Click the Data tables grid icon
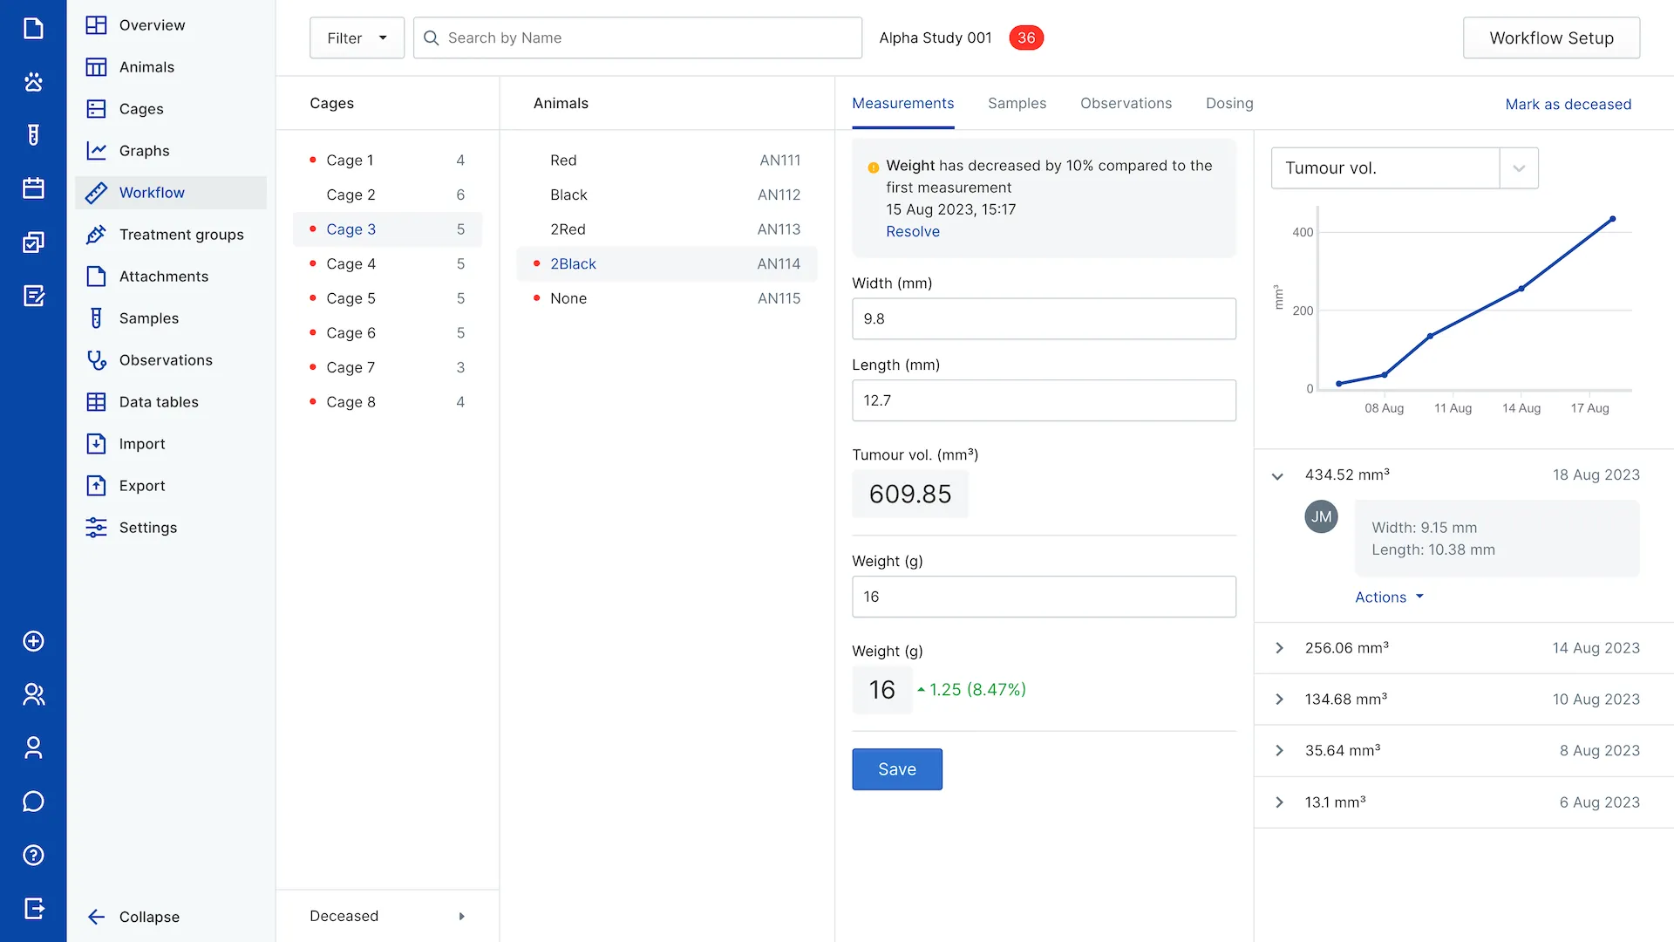This screenshot has height=942, width=1674. (x=96, y=402)
